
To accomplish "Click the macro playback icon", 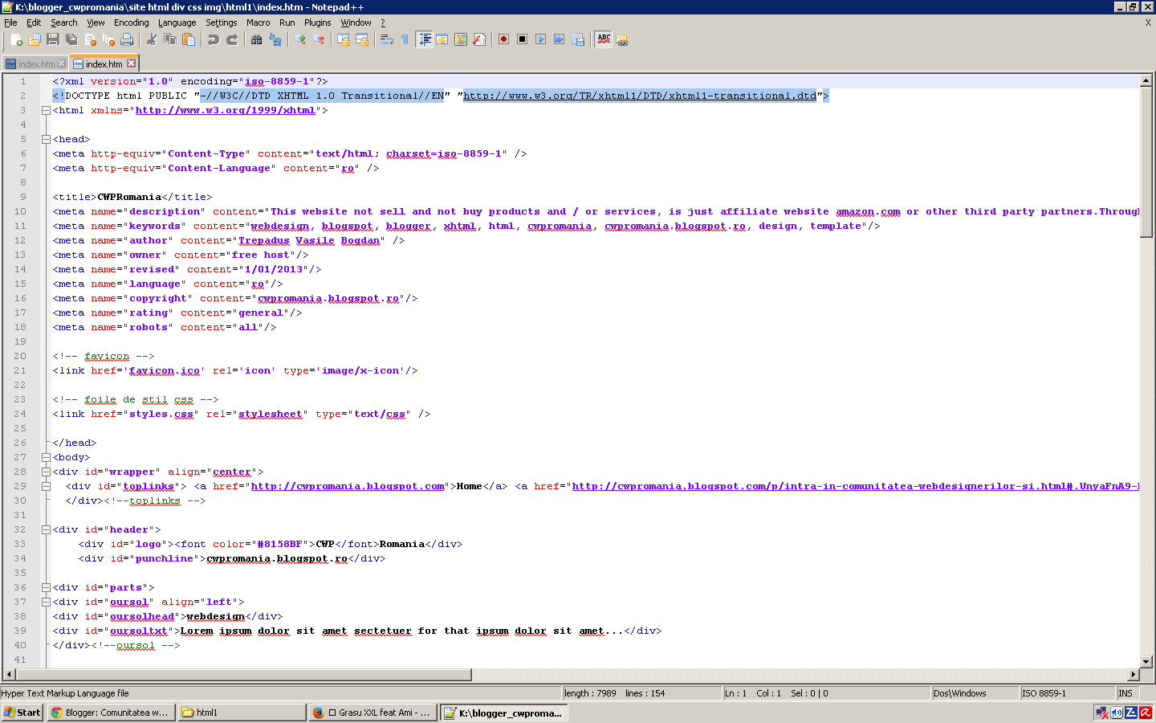I will click(x=540, y=39).
